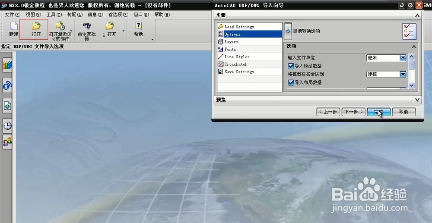This screenshot has width=432, height=223.
Task: Open toolbar options arrow below Help
Action: coord(152,40)
